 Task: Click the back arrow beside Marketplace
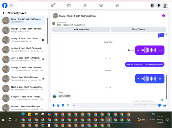[x=4, y=13]
